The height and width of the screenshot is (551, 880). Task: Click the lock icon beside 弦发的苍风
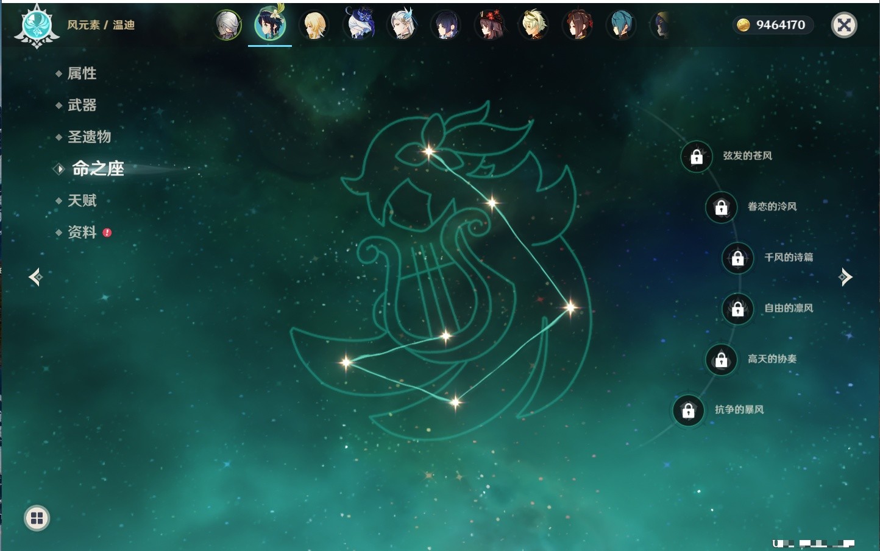click(697, 157)
